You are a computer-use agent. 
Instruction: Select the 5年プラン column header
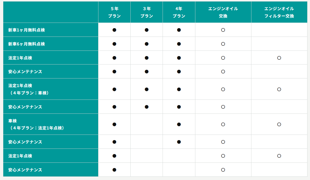click(x=114, y=12)
